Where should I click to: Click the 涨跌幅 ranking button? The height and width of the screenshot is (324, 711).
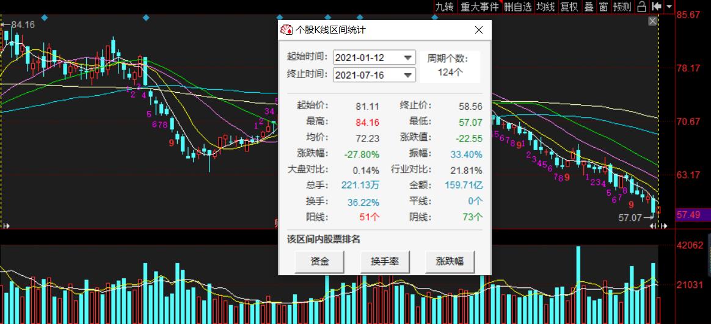click(450, 262)
